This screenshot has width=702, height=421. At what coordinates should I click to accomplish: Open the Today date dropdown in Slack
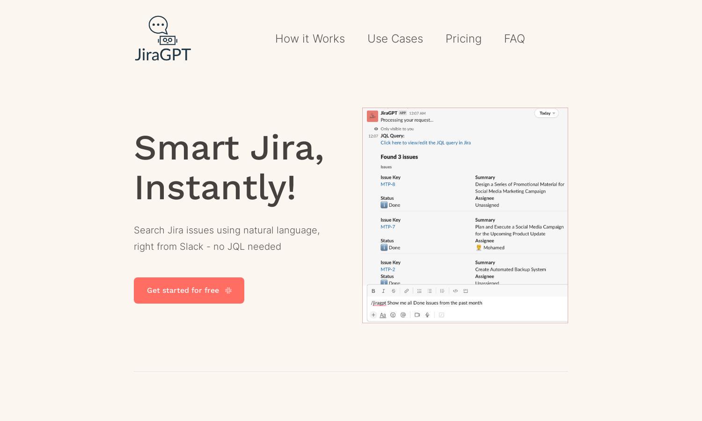coord(547,113)
